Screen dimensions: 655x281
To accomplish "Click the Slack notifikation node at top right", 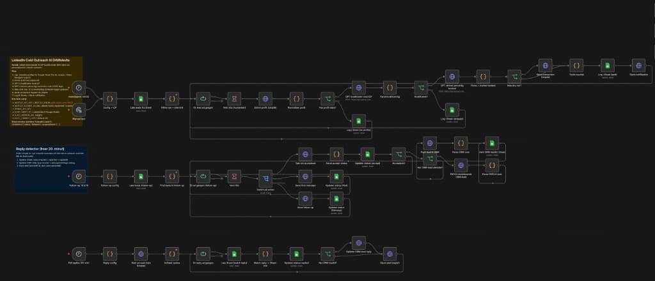I will (638, 65).
